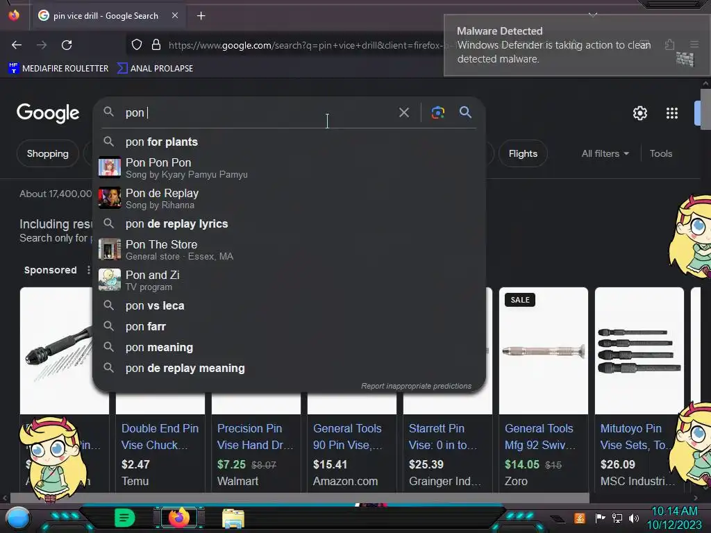This screenshot has height=533, width=711.
Task: Select suggestion pon for plants
Action: 289,142
